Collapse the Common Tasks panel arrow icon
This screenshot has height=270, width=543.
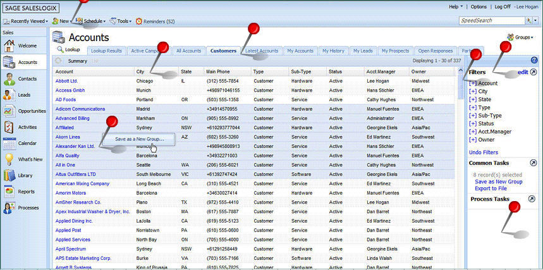click(x=534, y=163)
